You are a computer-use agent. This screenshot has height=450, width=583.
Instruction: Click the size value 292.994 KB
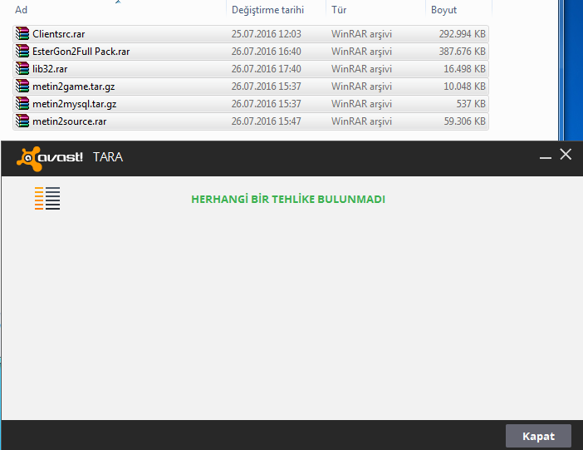coord(462,34)
